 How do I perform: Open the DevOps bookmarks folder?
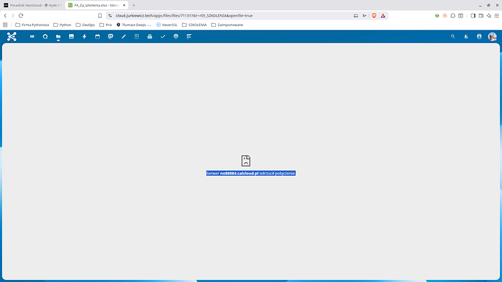(85, 25)
